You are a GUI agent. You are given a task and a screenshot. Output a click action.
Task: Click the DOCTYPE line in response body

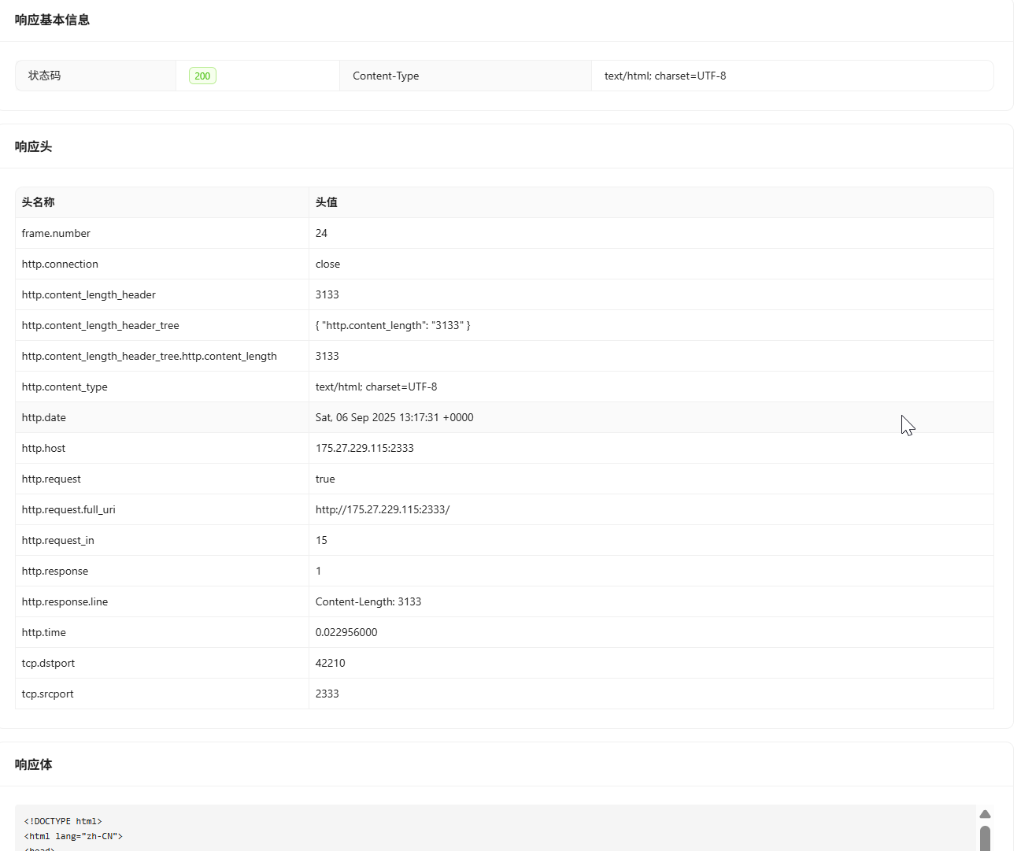[x=63, y=821]
